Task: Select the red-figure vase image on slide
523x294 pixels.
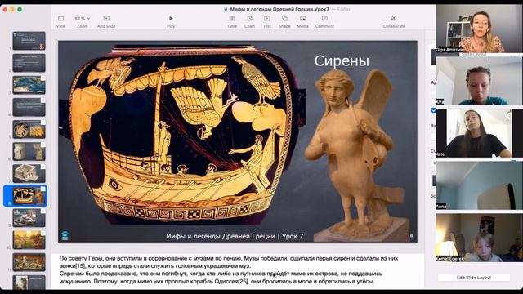Action: pos(181,135)
